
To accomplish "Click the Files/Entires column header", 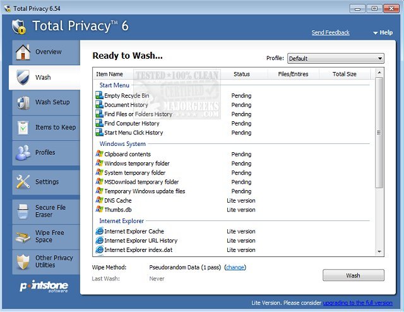I will point(293,74).
